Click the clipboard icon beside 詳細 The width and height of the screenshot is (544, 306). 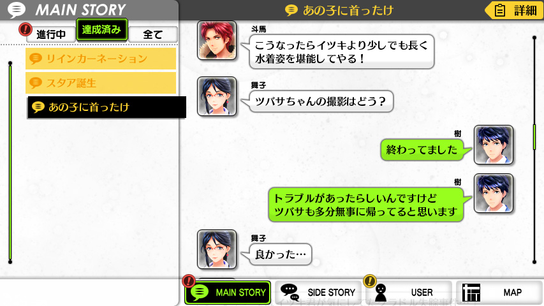tap(499, 10)
